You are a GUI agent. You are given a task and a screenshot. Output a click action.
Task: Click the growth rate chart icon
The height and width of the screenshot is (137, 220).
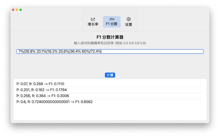click(x=93, y=19)
